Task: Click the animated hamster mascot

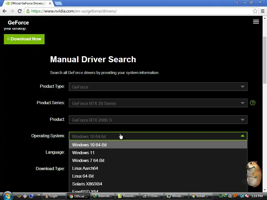Action: (x=253, y=174)
